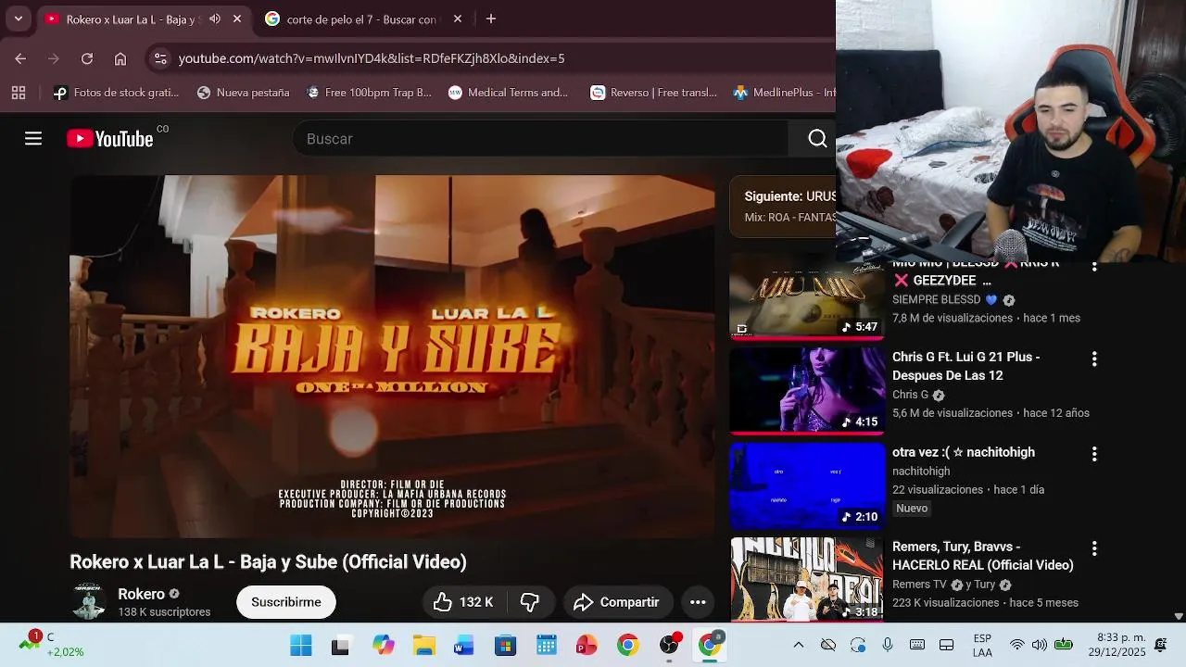View site information icon in address bar

coord(160,58)
